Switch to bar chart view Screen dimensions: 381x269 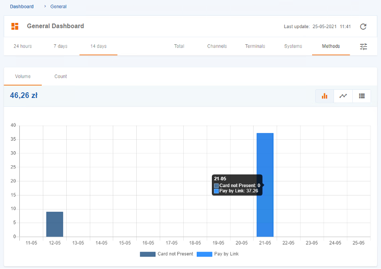click(x=325, y=96)
